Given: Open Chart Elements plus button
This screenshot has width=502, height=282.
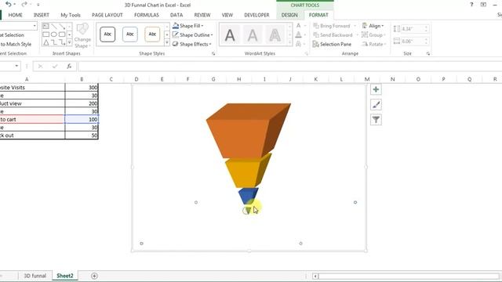Looking at the screenshot, I should (376, 89).
